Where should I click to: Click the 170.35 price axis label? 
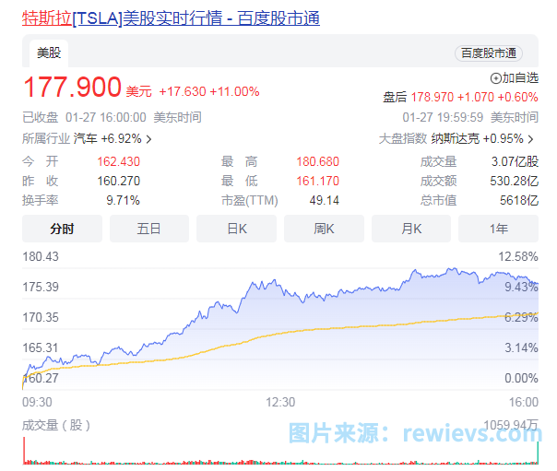pyautogui.click(x=41, y=317)
